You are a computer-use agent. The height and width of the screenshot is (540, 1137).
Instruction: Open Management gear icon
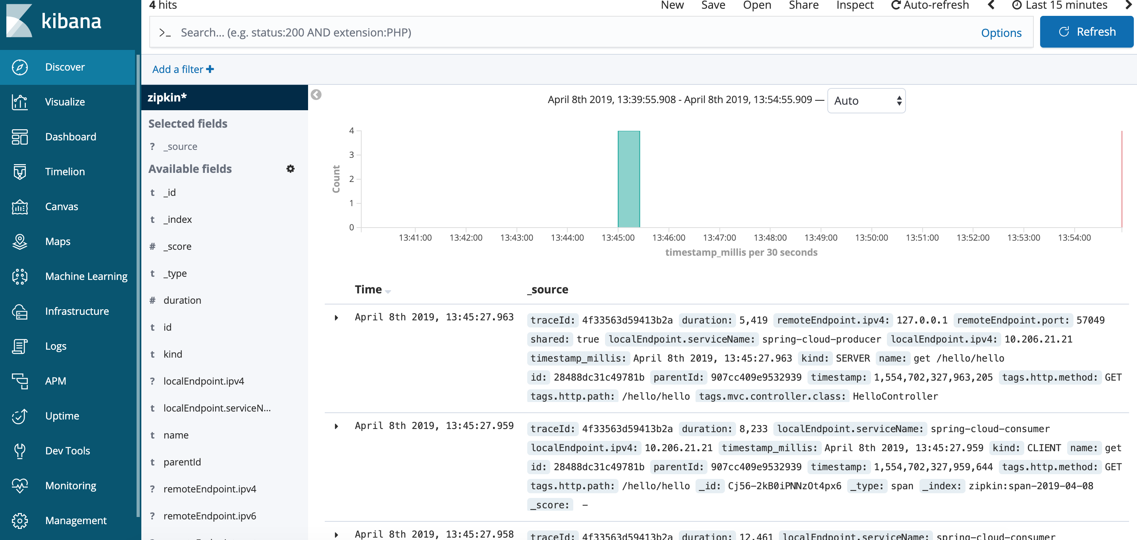(x=20, y=520)
